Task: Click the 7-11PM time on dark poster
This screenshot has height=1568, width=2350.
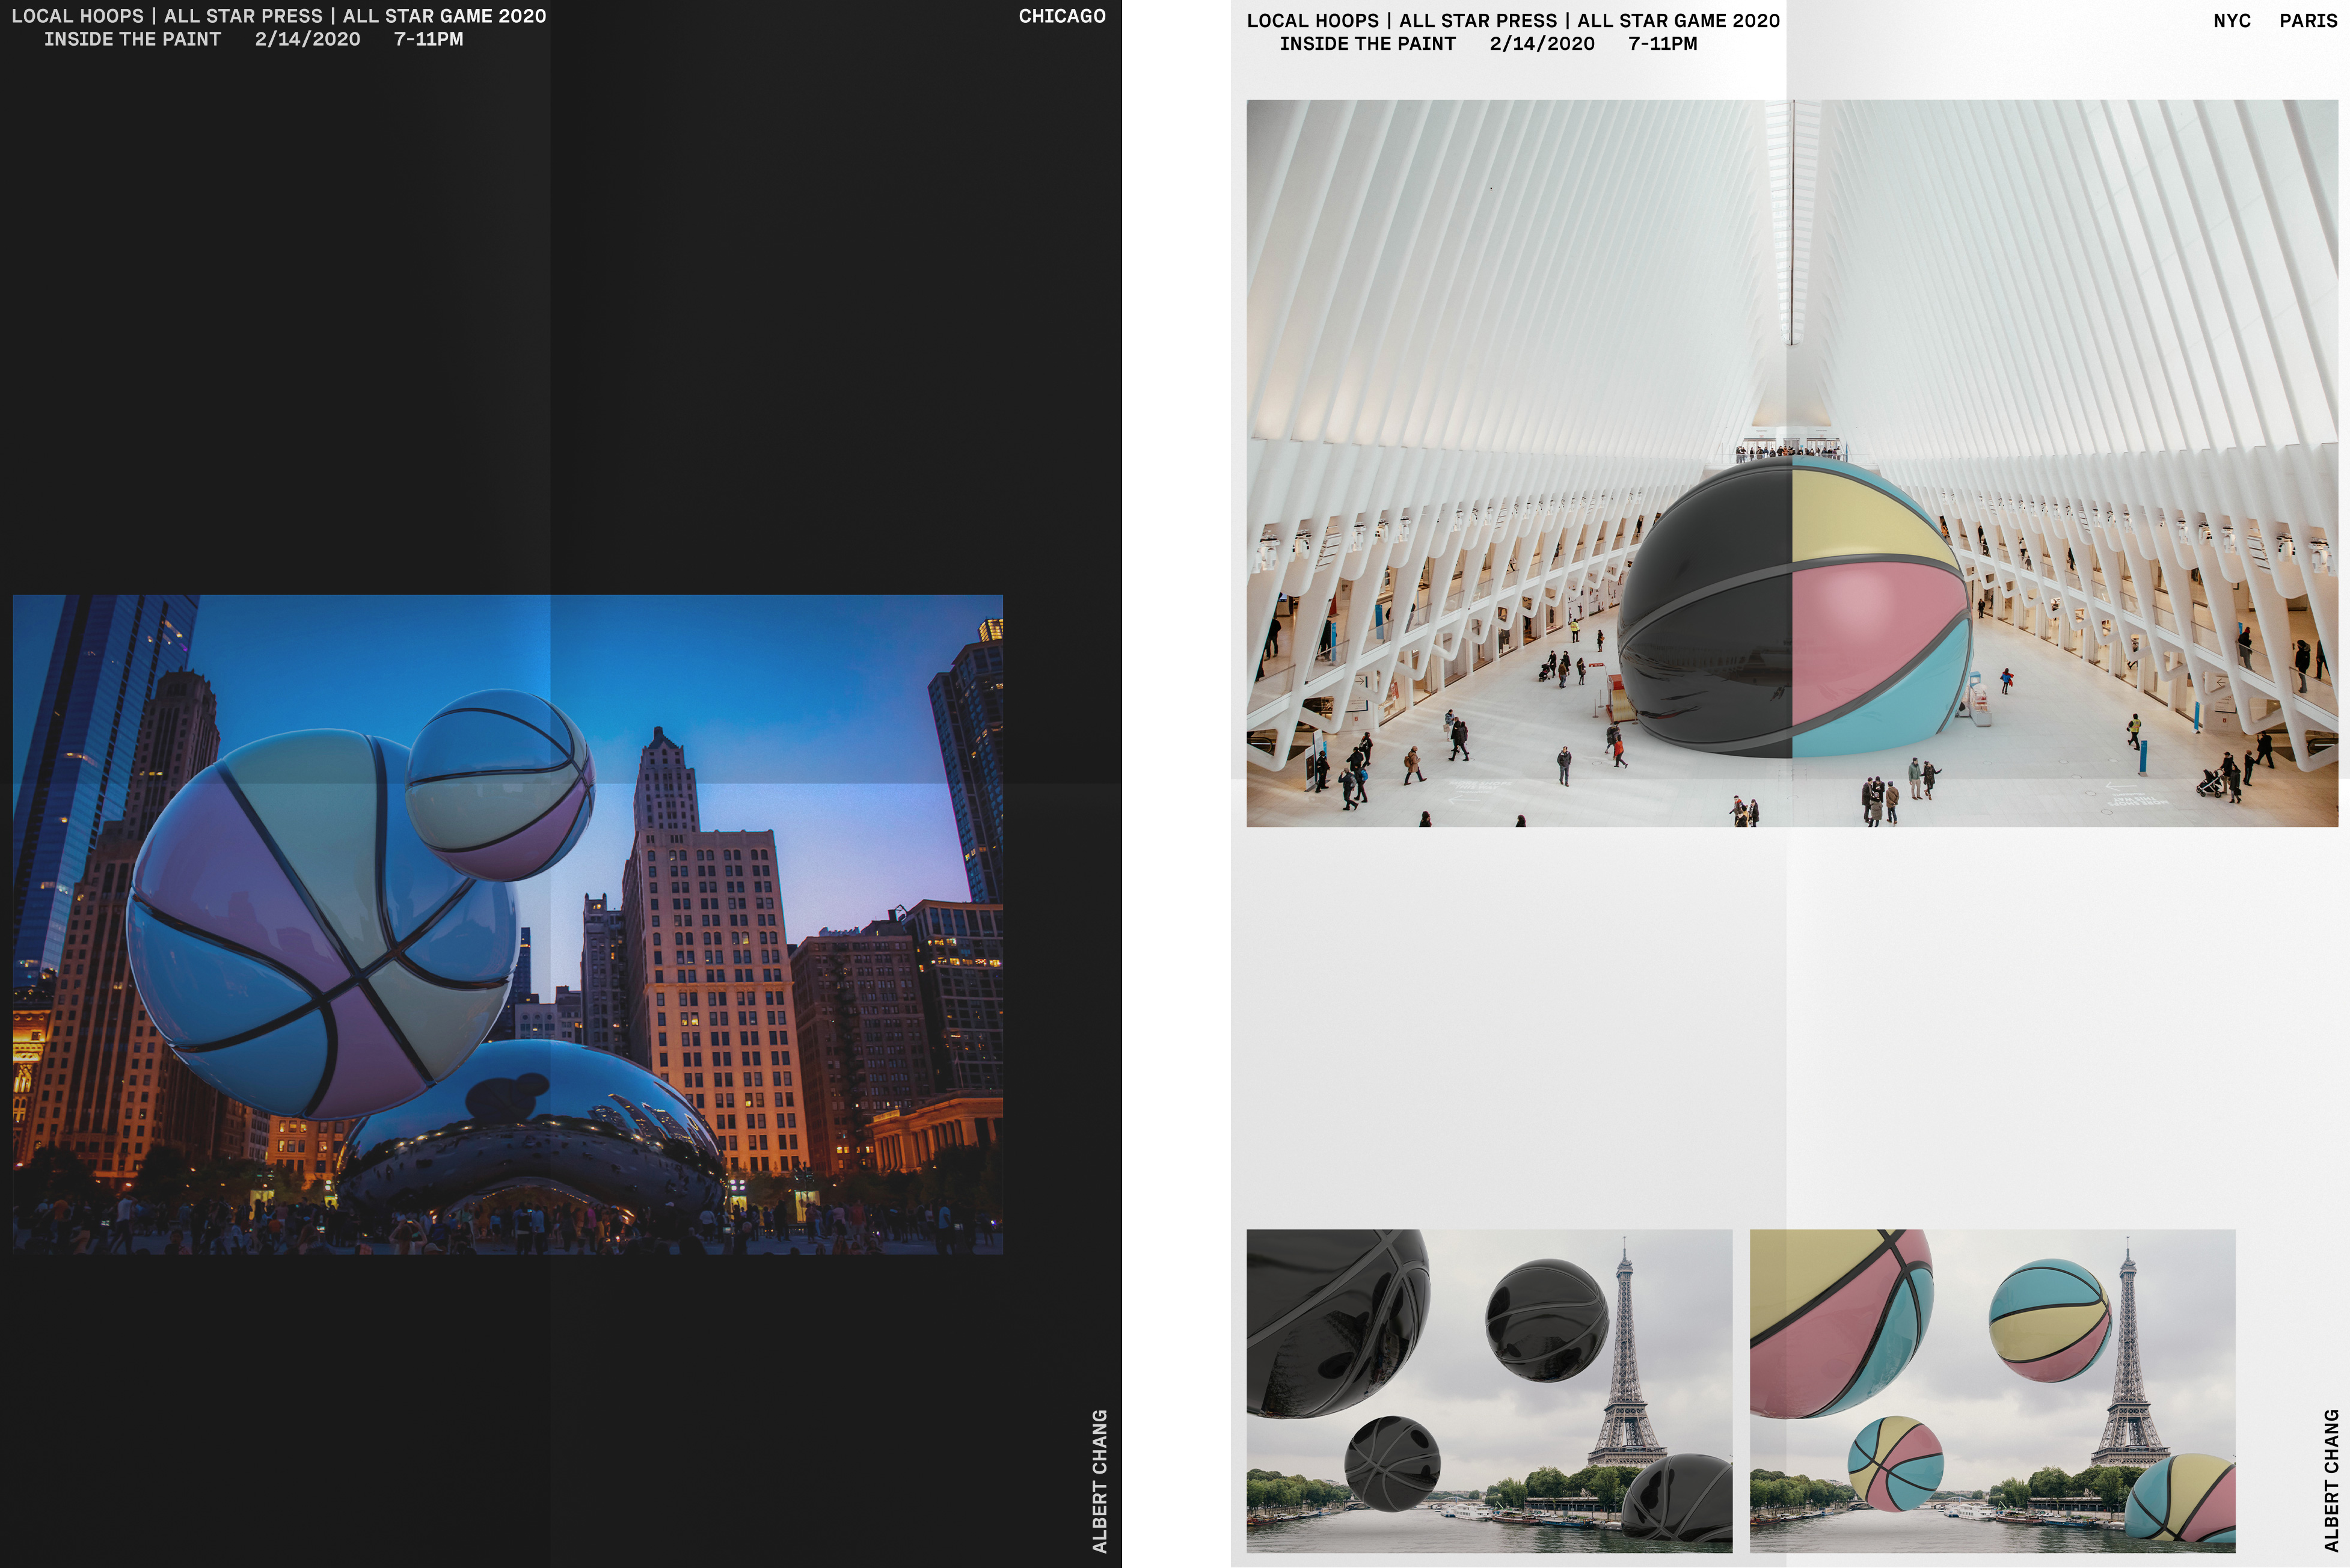Action: [428, 39]
